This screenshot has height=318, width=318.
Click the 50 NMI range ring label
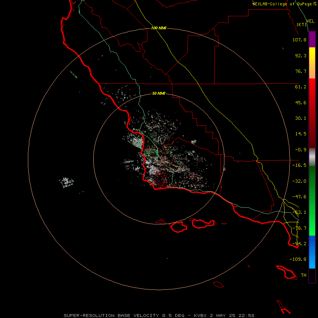click(159, 93)
